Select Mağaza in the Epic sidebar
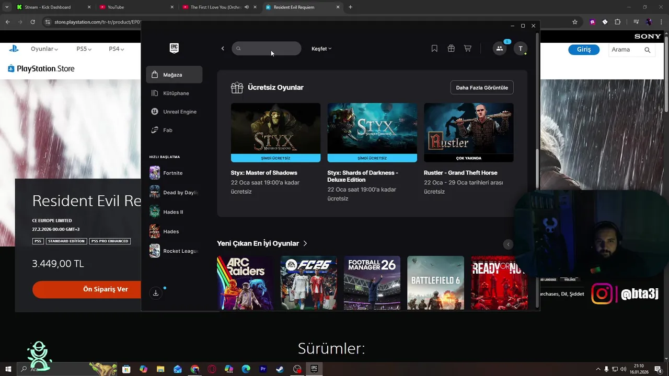 174,75
